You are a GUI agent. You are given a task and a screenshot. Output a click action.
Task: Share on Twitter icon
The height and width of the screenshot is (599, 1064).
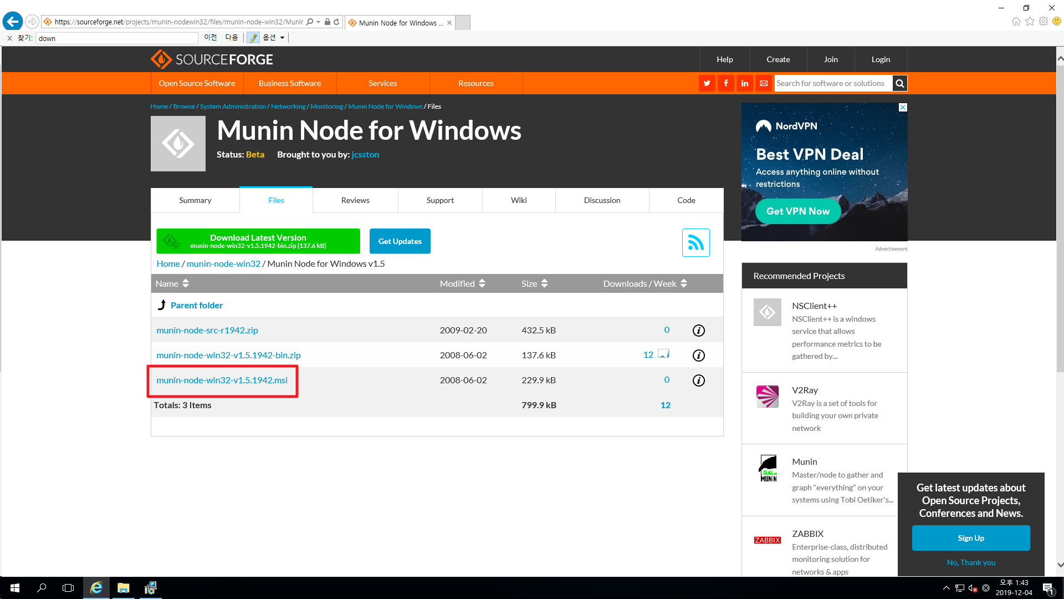[x=707, y=83]
